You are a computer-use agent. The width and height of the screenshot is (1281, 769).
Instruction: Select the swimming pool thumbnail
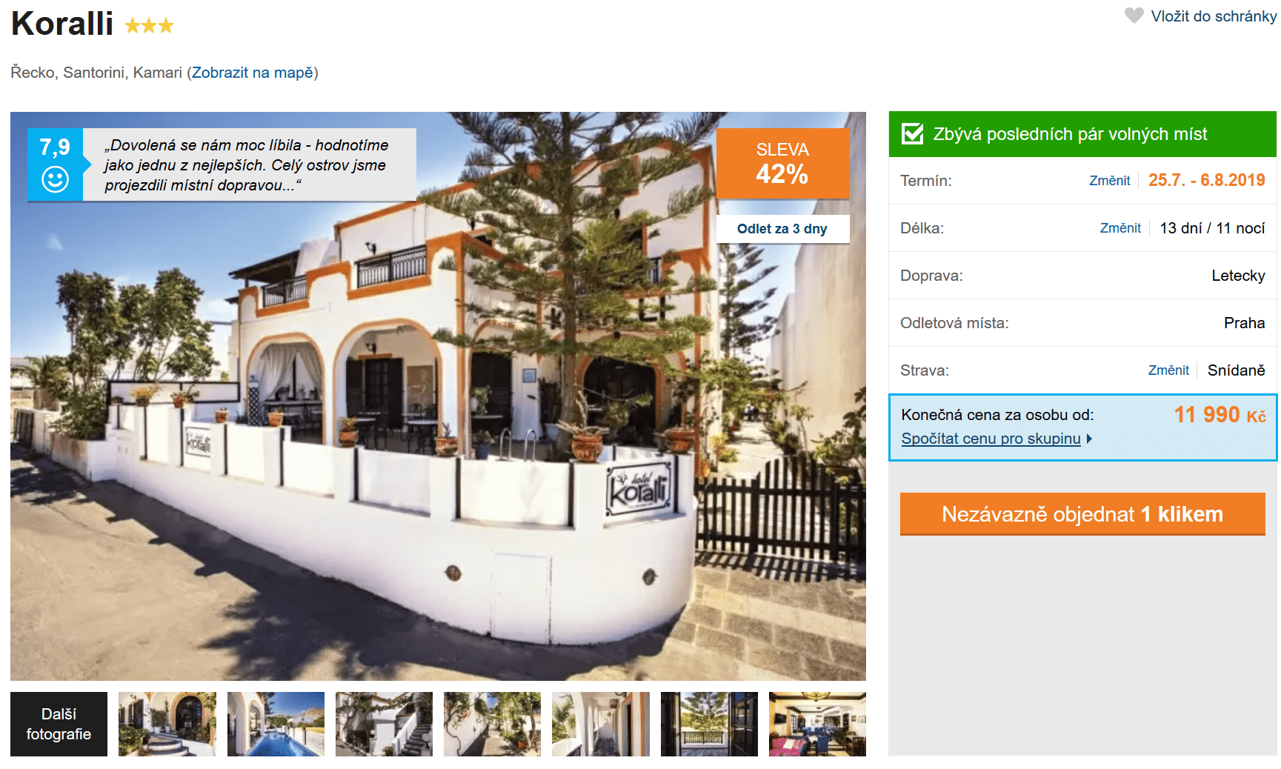(x=276, y=724)
